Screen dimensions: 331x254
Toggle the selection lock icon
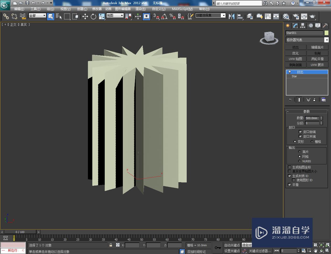point(111,245)
